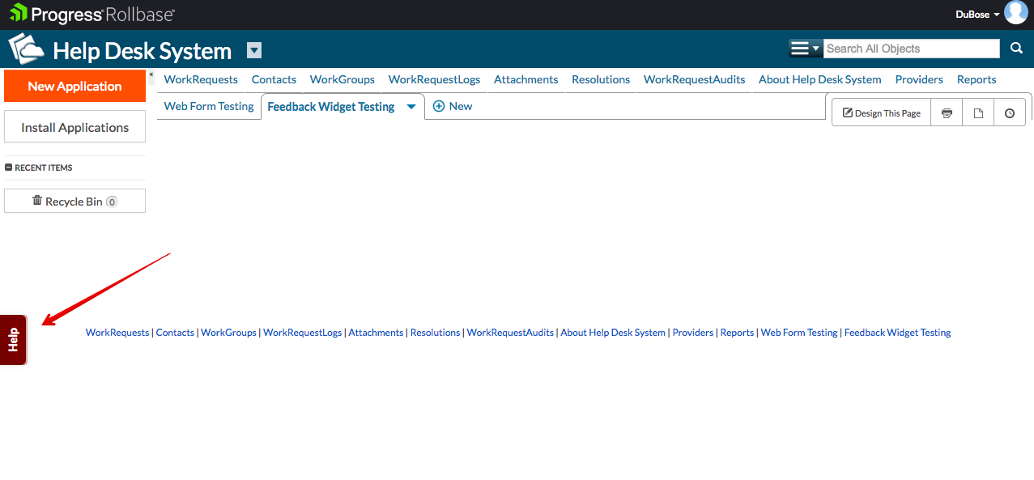Open the application switcher dropdown arrow

[x=254, y=51]
